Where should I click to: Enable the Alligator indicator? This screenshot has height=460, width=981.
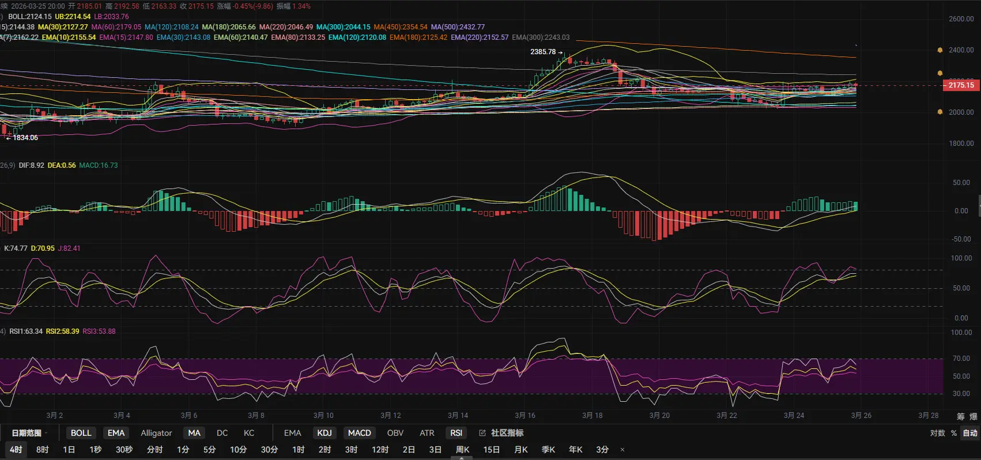tap(156, 433)
